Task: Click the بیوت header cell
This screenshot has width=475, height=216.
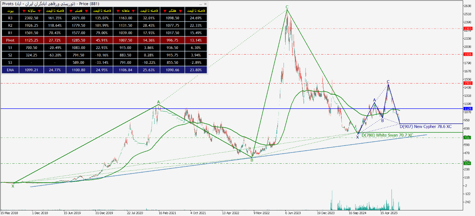Action: 10,11
